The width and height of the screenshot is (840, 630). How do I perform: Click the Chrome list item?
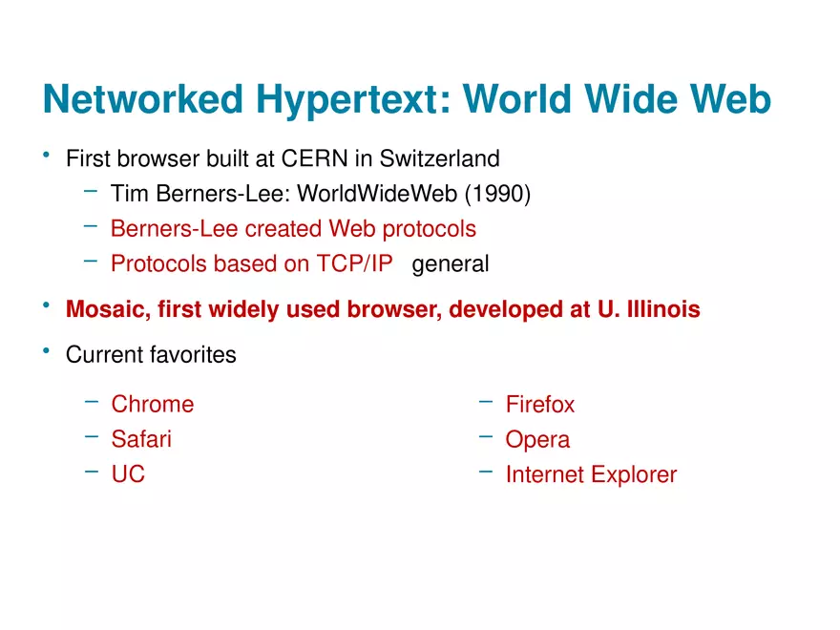click(152, 405)
